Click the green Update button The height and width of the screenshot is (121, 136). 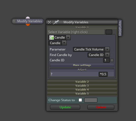click(65, 107)
